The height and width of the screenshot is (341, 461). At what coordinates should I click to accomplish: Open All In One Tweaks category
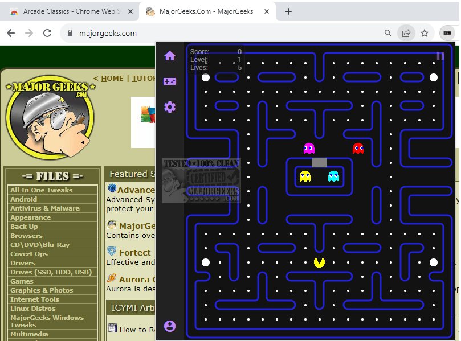pos(52,190)
